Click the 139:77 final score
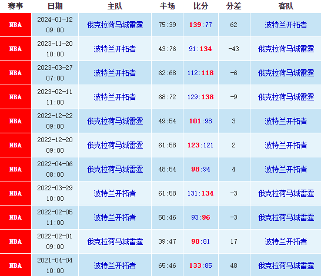The width and height of the screenshot is (321, 276). [200, 25]
